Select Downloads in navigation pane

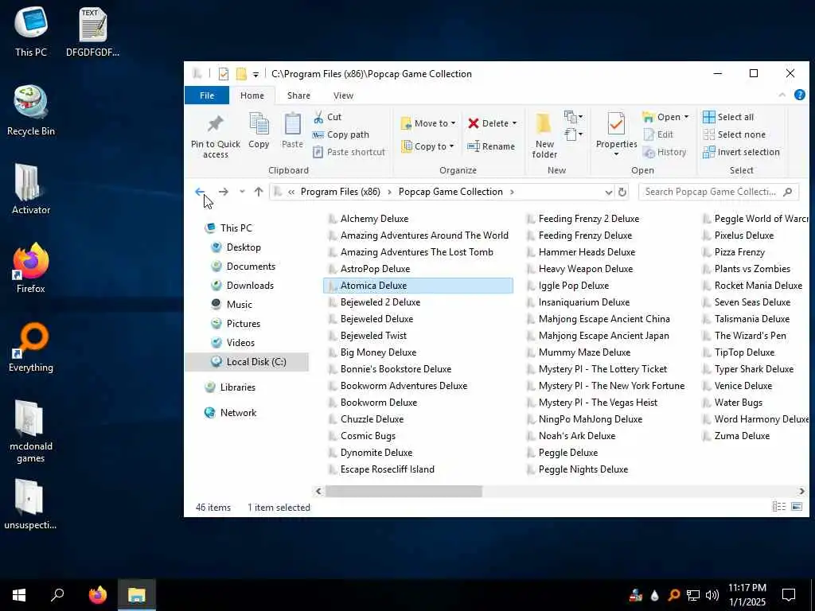tap(249, 286)
